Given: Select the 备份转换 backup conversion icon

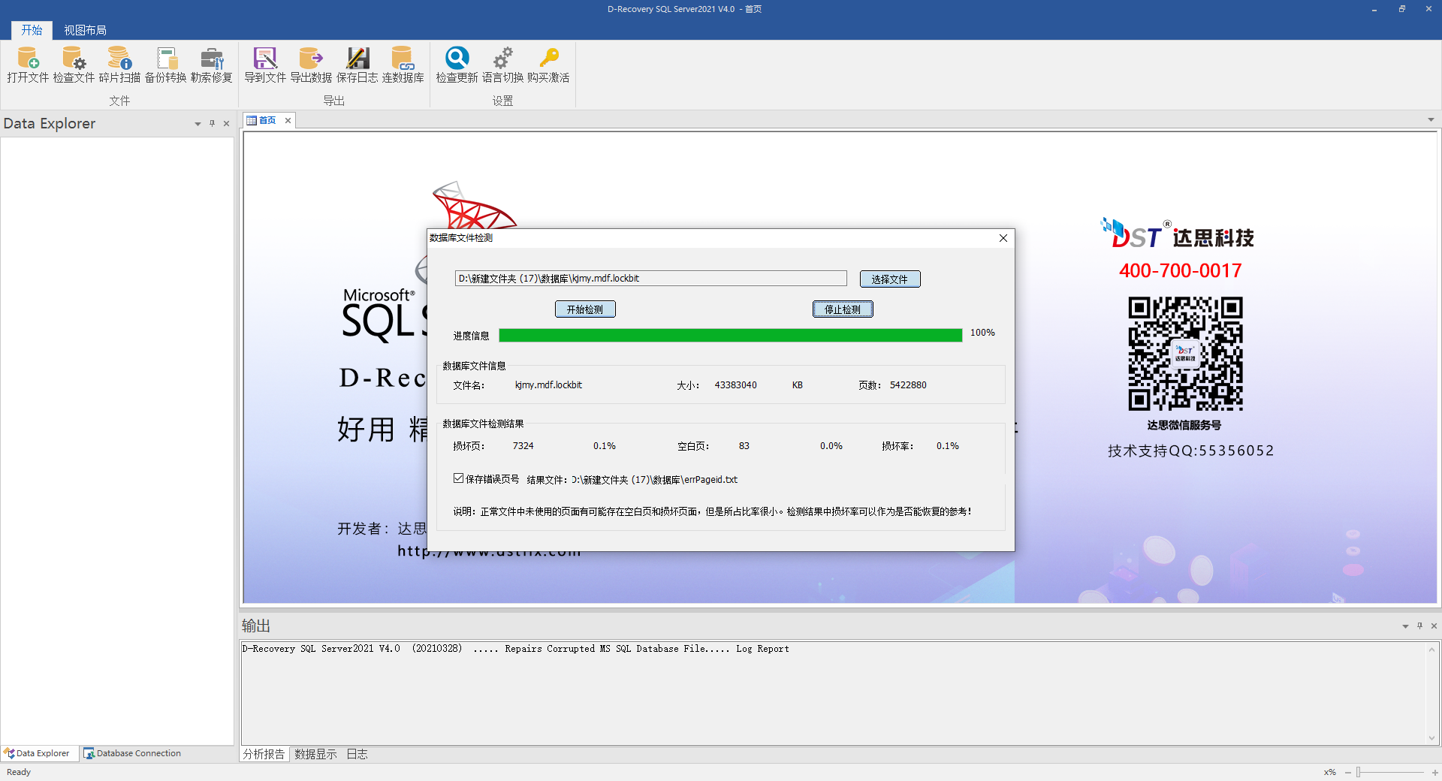Looking at the screenshot, I should point(166,65).
